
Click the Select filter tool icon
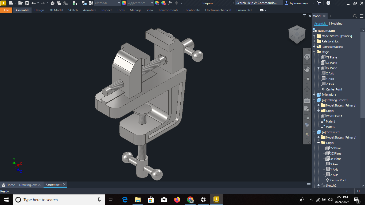click(x=75, y=3)
